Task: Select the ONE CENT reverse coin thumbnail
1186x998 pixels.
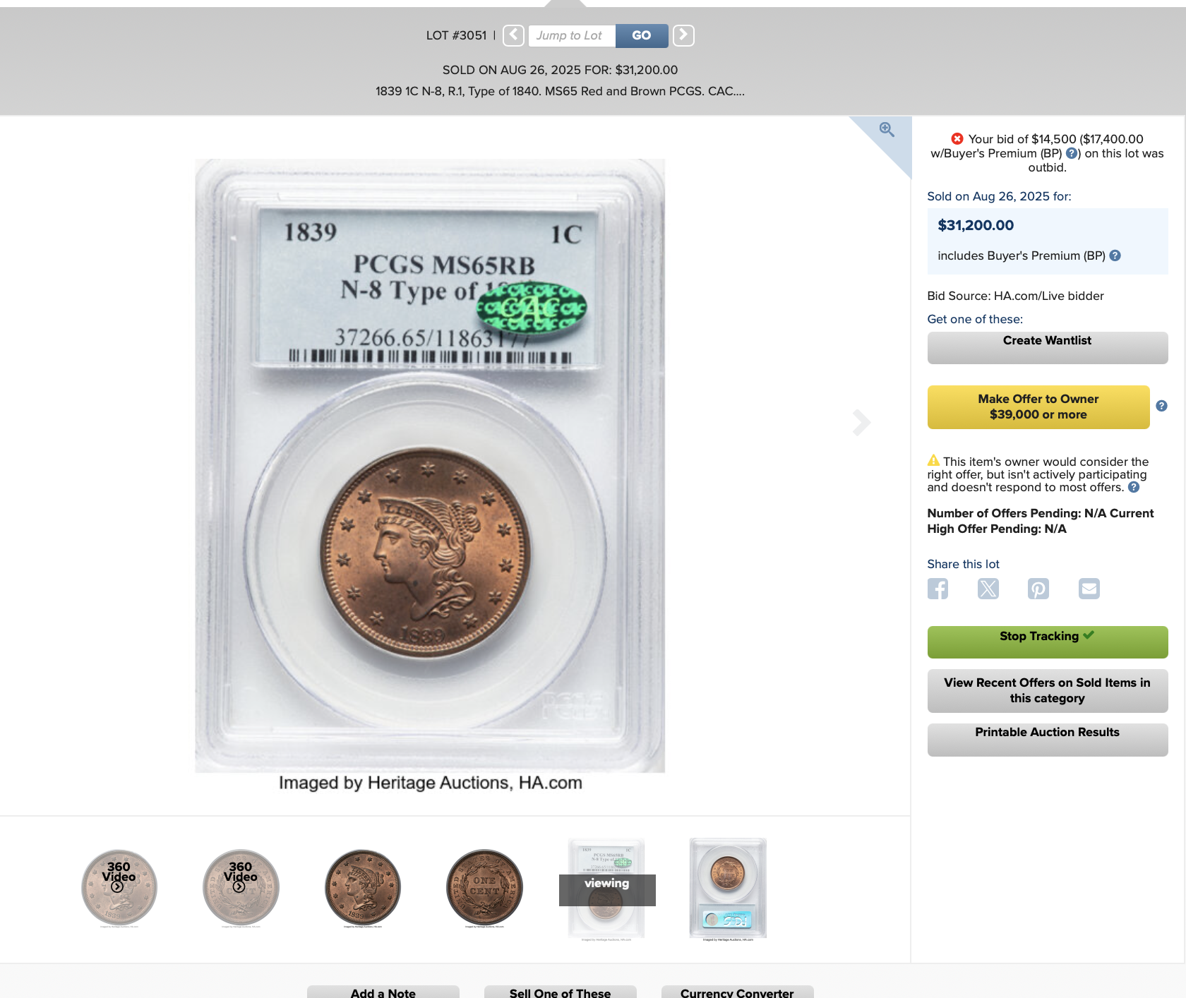Action: tap(484, 887)
